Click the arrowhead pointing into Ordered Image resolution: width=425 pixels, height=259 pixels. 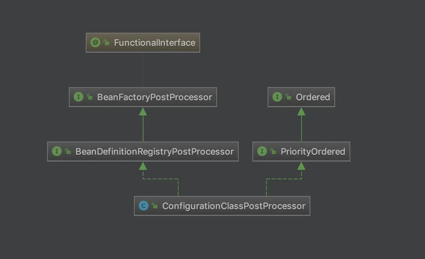pyautogui.click(x=301, y=111)
